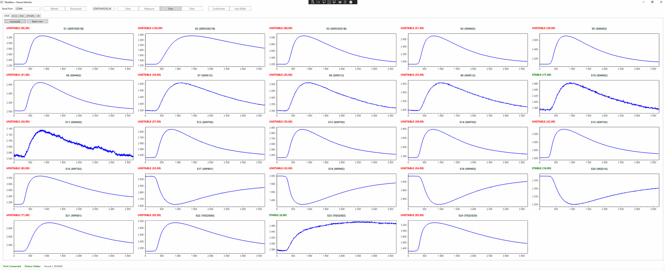Click the 'S14 (GM702)' chart title
666x271 pixels.
click(x=468, y=122)
